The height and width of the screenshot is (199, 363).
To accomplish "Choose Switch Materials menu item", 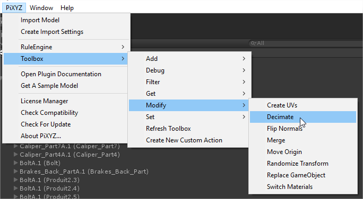I will (303, 186).
